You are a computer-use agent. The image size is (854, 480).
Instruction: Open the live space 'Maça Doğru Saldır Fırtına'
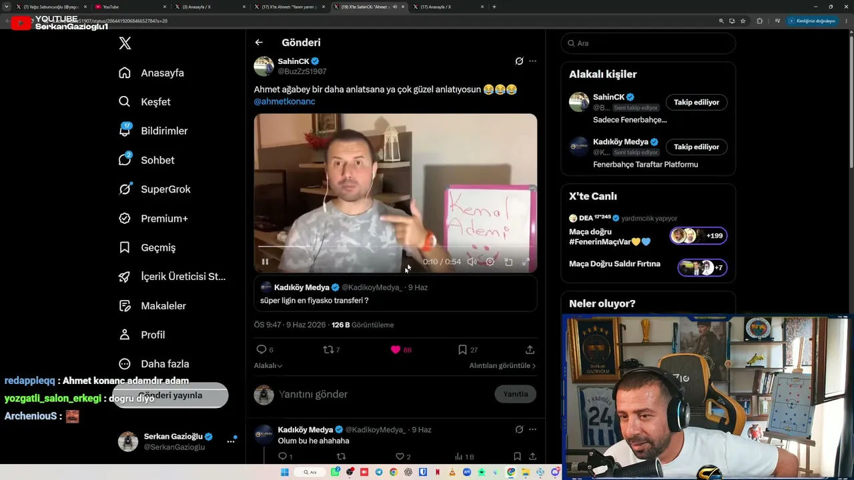pos(648,267)
